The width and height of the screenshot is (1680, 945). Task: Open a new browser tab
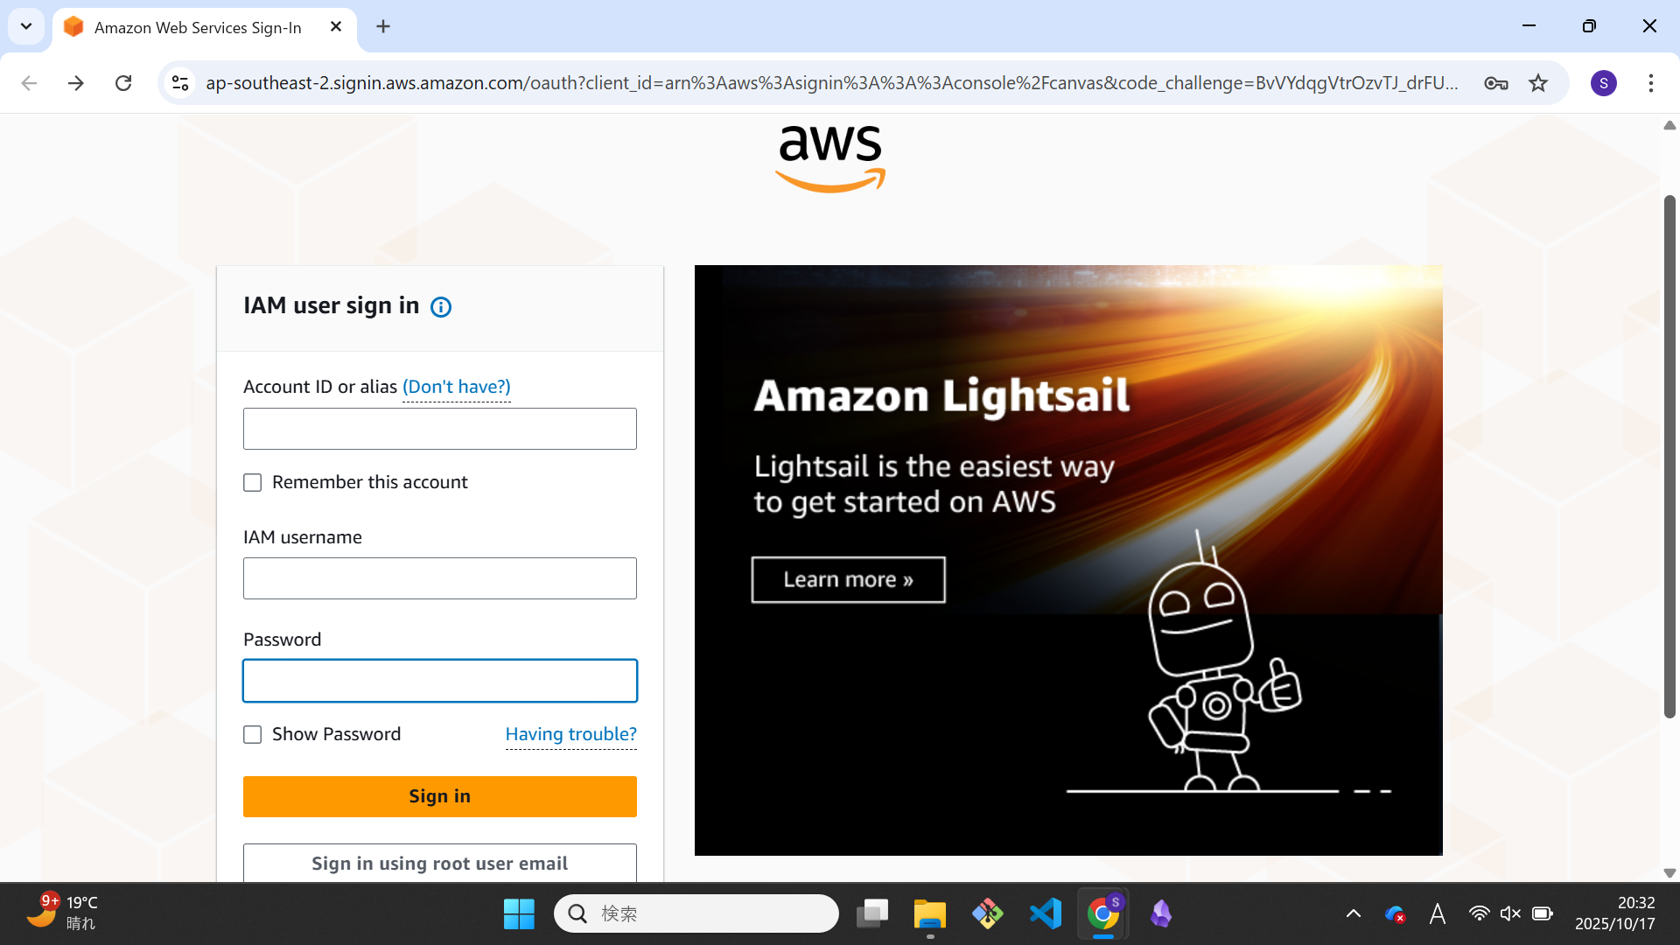pos(383,27)
